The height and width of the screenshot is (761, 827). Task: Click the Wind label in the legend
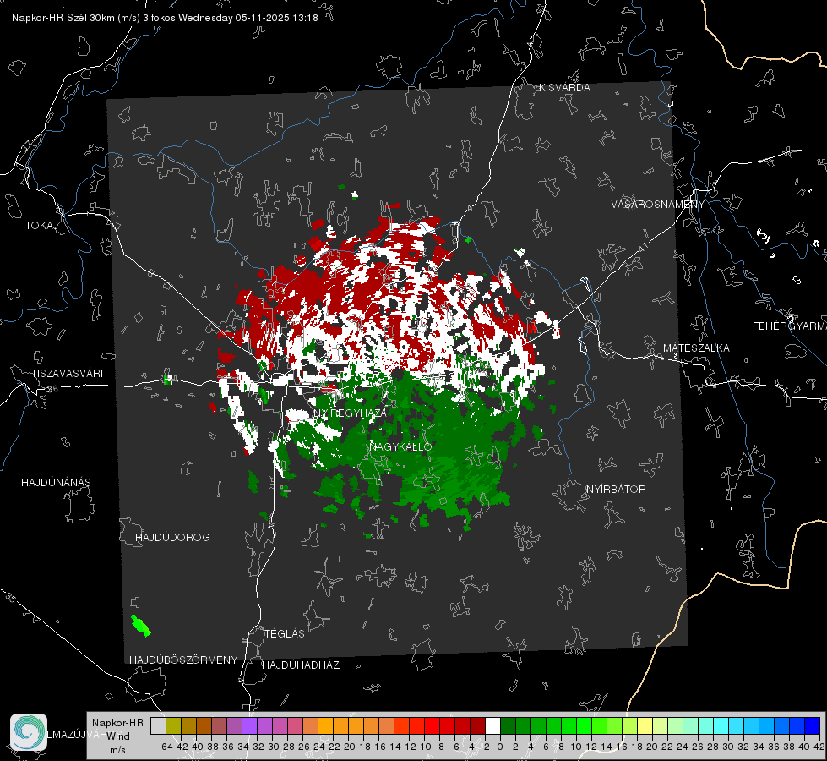coord(117,736)
